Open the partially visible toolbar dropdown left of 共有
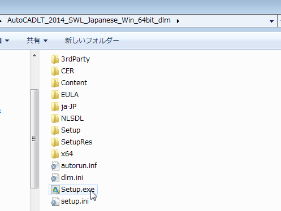281x211 pixels. click(5, 41)
